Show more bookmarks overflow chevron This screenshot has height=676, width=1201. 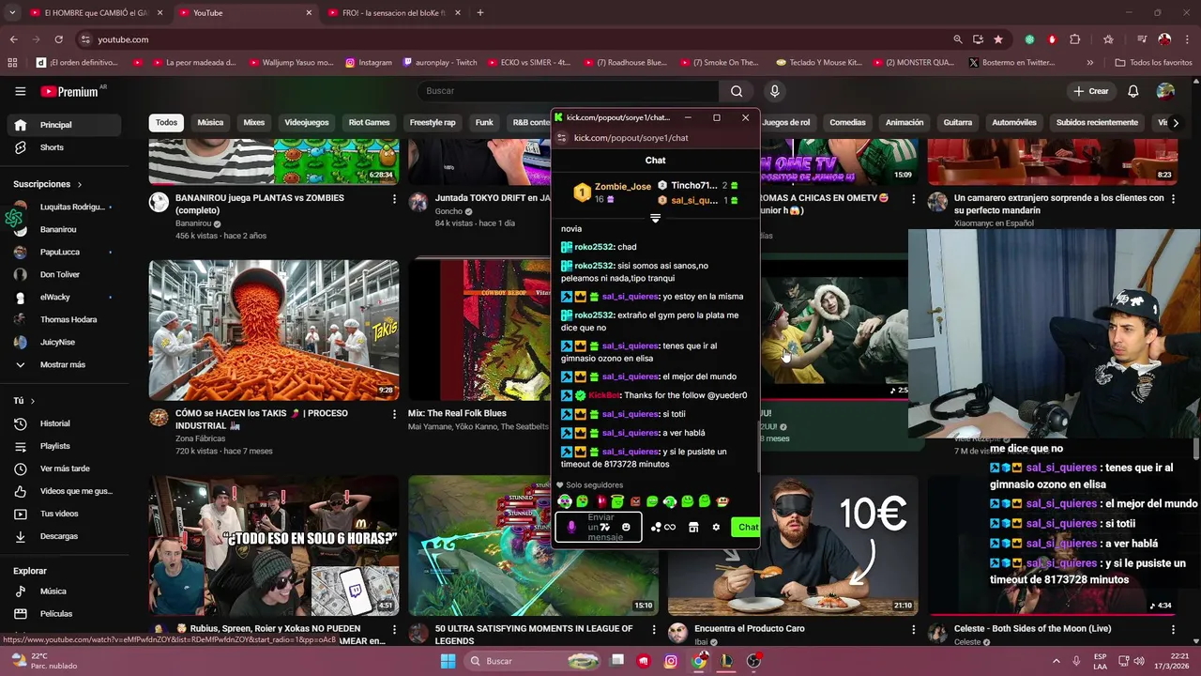click(1089, 63)
